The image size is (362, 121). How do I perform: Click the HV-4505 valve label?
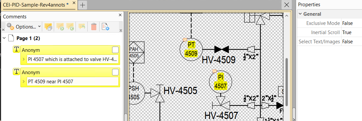180,91
